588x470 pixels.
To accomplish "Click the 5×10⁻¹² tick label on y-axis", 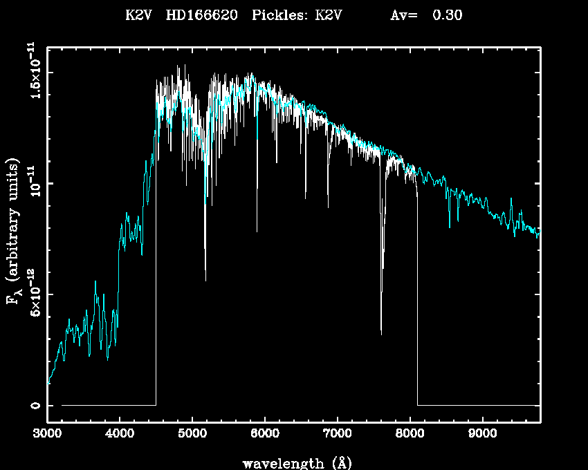I will tap(35, 294).
